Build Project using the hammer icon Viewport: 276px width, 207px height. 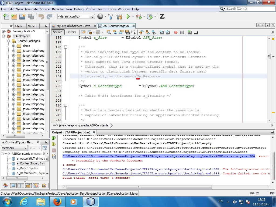[x=111, y=17]
